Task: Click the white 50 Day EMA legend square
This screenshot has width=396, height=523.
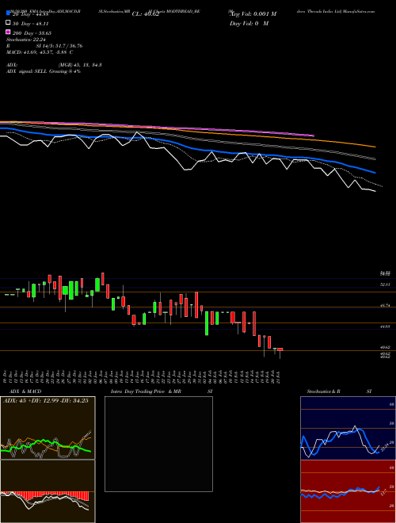Action: point(8,23)
